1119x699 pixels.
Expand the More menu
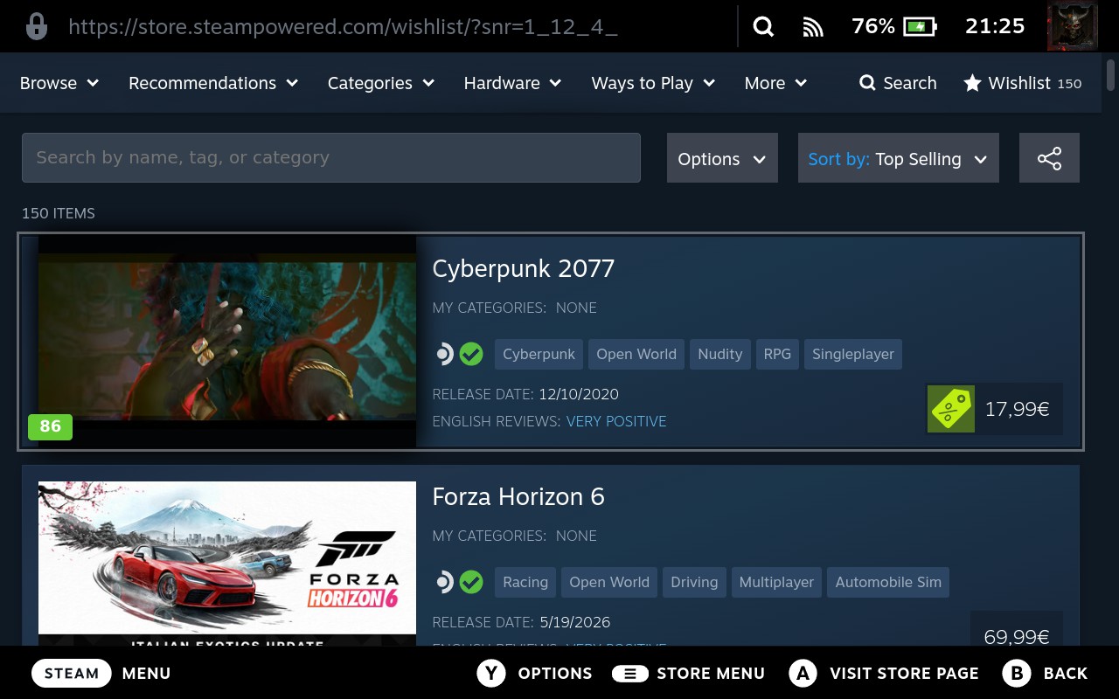point(775,83)
